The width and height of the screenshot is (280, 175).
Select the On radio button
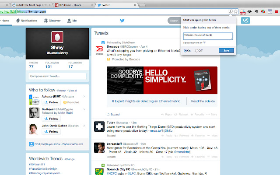(185, 51)
